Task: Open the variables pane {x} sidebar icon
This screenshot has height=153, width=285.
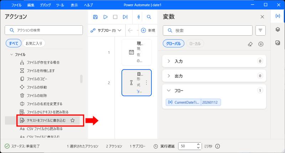Action: (278, 16)
